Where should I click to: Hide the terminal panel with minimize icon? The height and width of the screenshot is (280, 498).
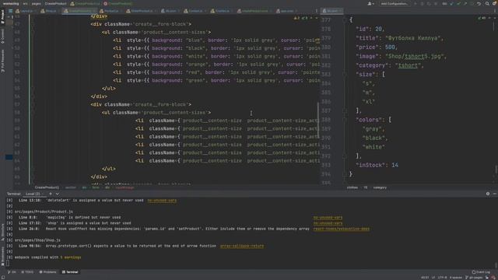click(x=495, y=194)
